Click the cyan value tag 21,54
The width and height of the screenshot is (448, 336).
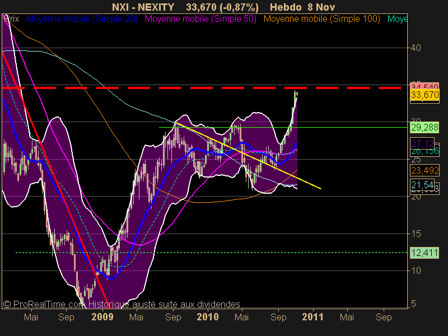coord(422,185)
